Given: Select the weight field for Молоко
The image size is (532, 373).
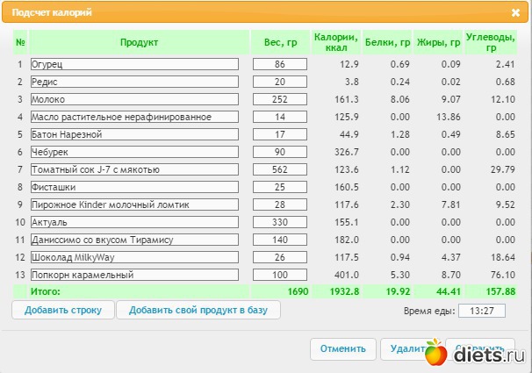Looking at the screenshot, I should tap(280, 99).
